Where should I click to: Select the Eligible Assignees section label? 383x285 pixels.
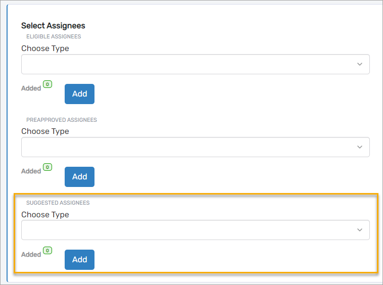pyautogui.click(x=54, y=37)
